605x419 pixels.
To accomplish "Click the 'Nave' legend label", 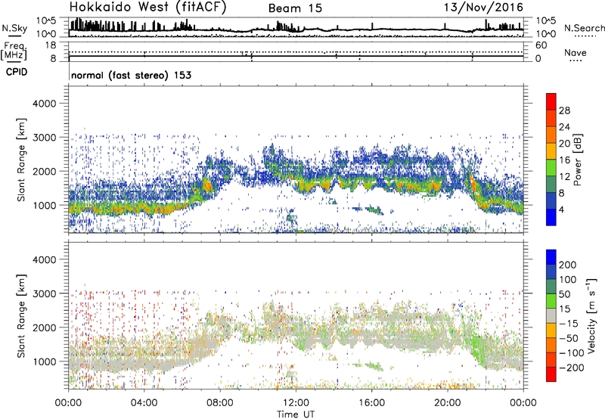I will (x=575, y=53).
